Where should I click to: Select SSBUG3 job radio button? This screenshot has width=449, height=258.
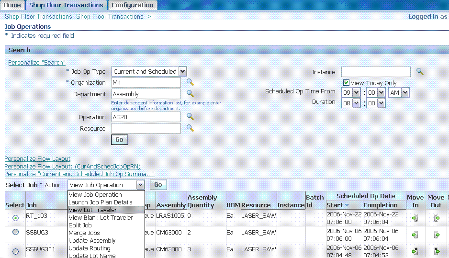15,232
